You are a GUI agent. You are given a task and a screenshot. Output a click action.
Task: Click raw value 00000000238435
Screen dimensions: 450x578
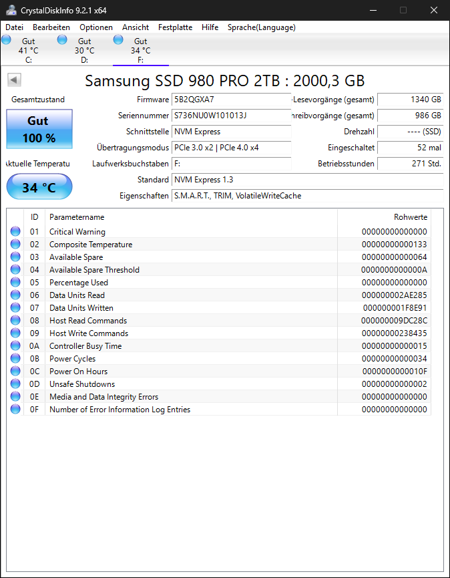(x=395, y=333)
